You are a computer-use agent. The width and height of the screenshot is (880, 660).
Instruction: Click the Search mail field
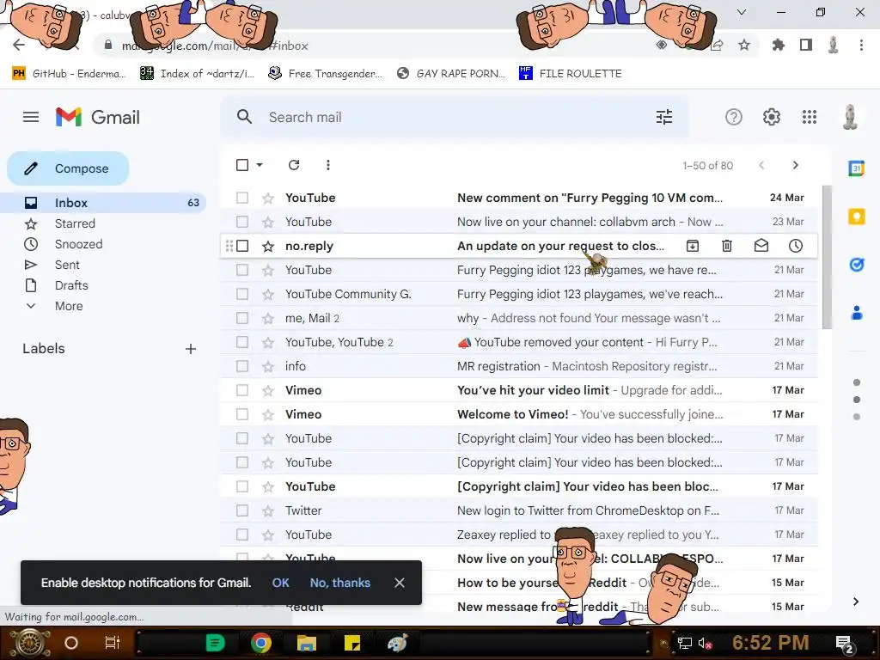click(x=455, y=117)
